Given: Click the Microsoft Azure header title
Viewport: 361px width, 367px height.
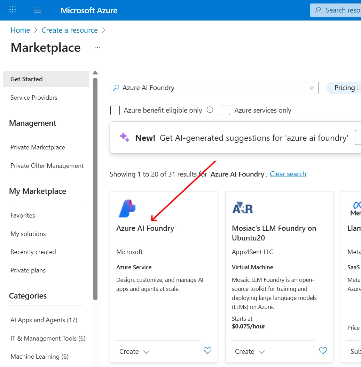Looking at the screenshot, I should pos(89,10).
